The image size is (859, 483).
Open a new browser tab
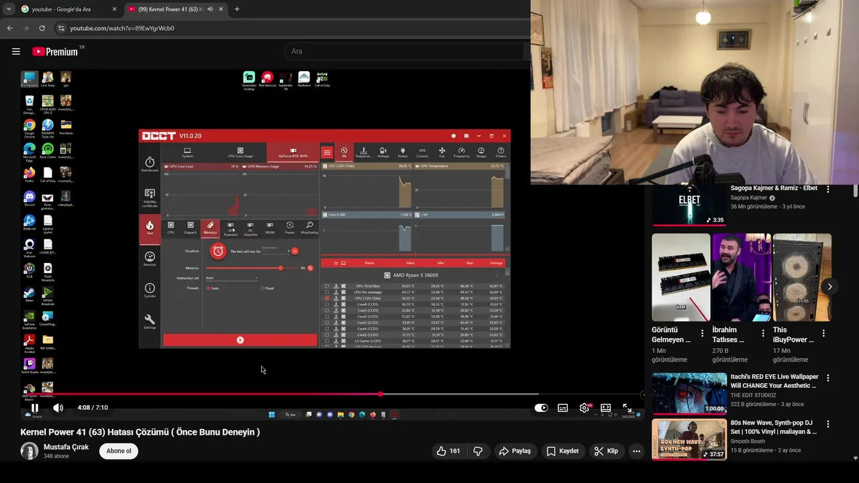coord(237,9)
